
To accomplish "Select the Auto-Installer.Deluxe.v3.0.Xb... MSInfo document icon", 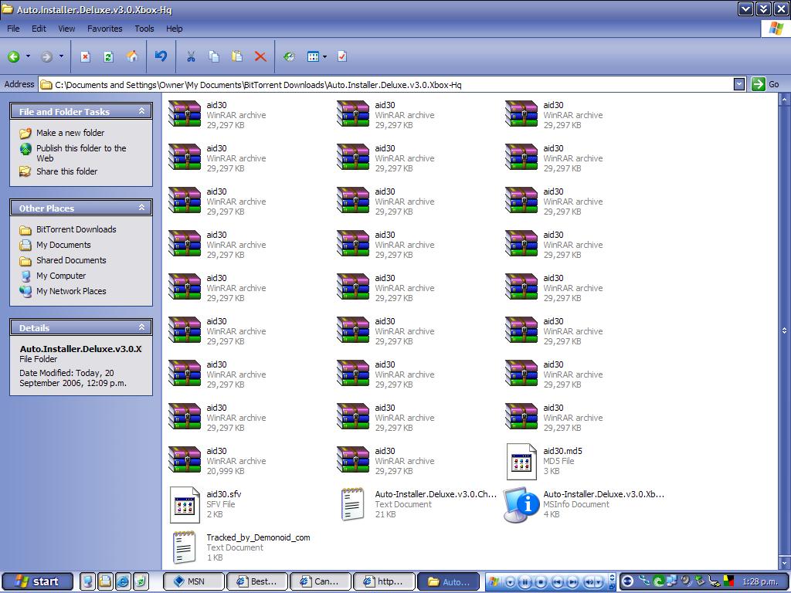I will pos(521,505).
